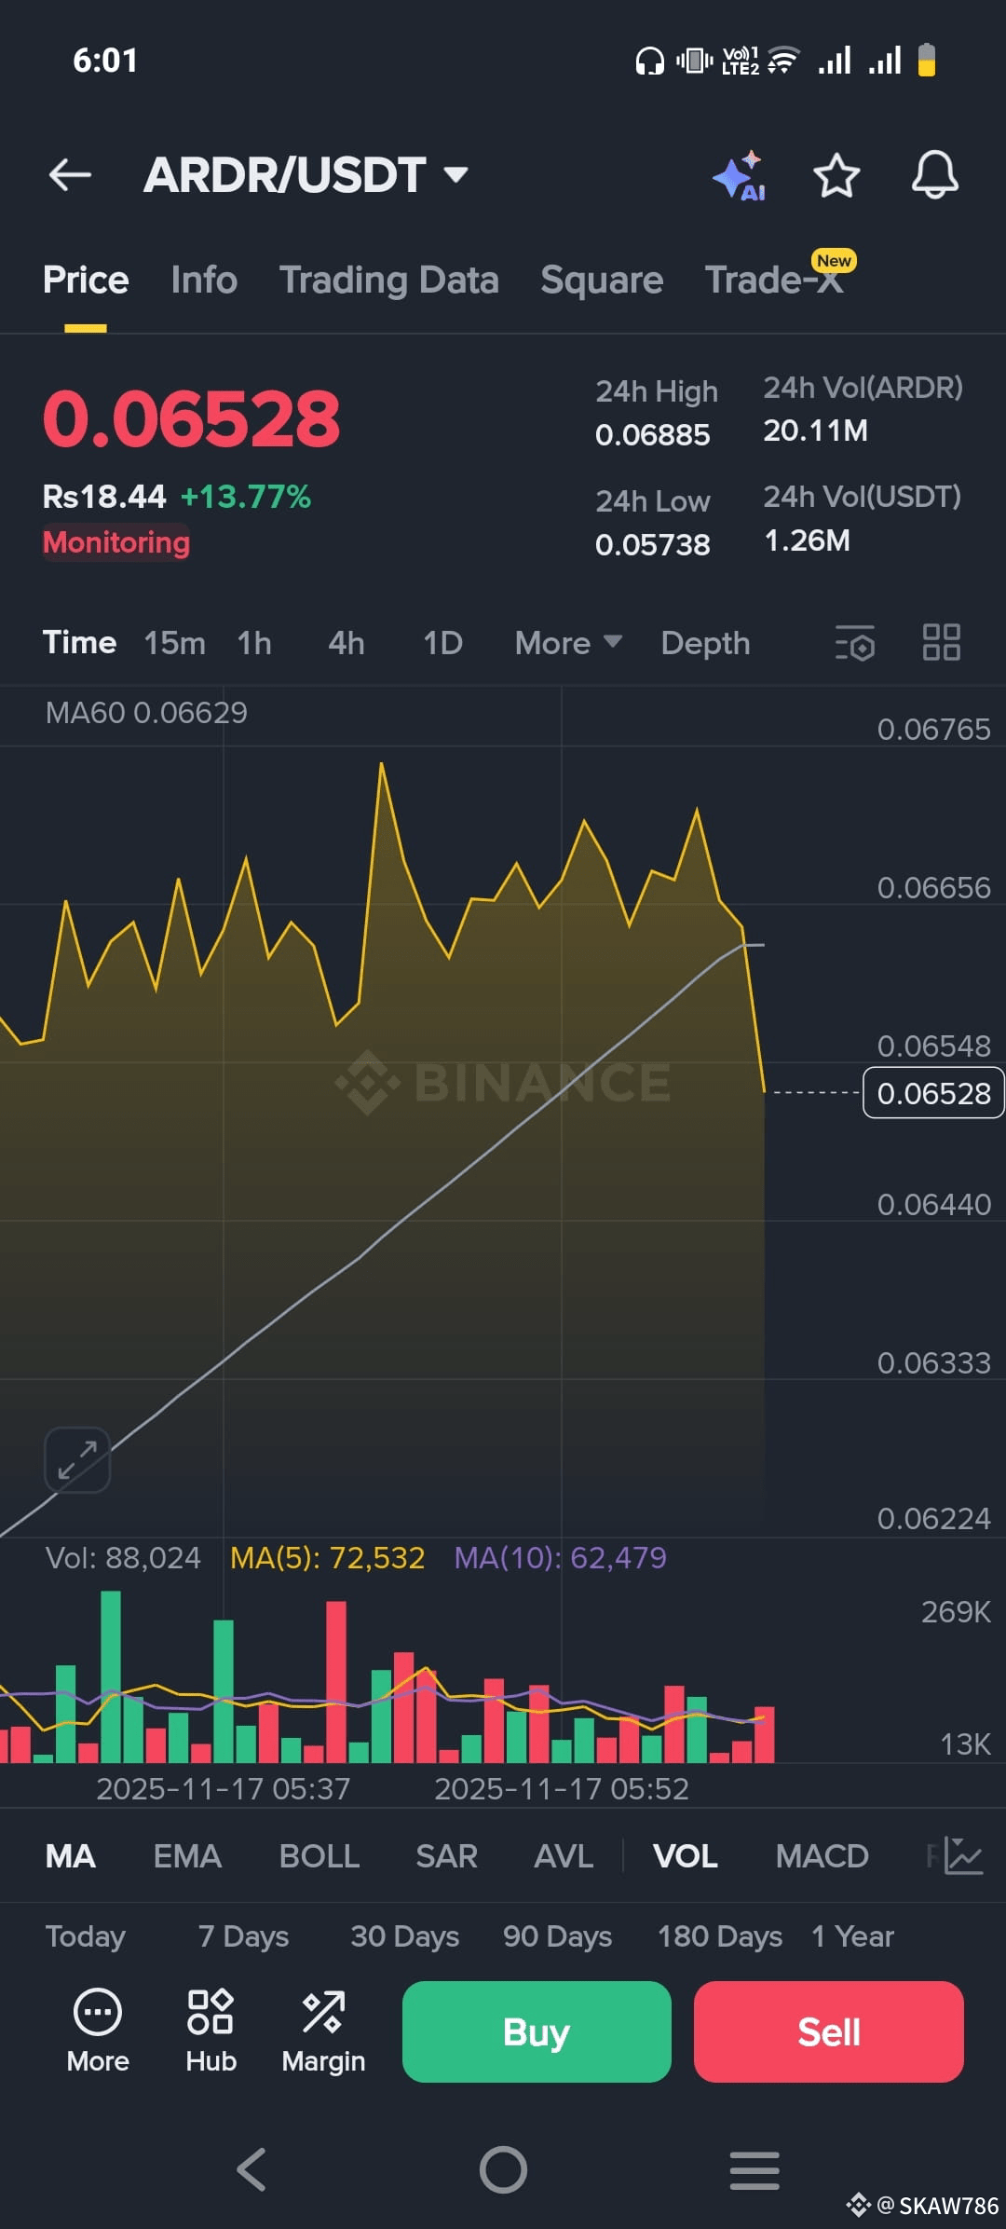Tap the 24h Vol(USDT) 1.26M value

click(807, 540)
